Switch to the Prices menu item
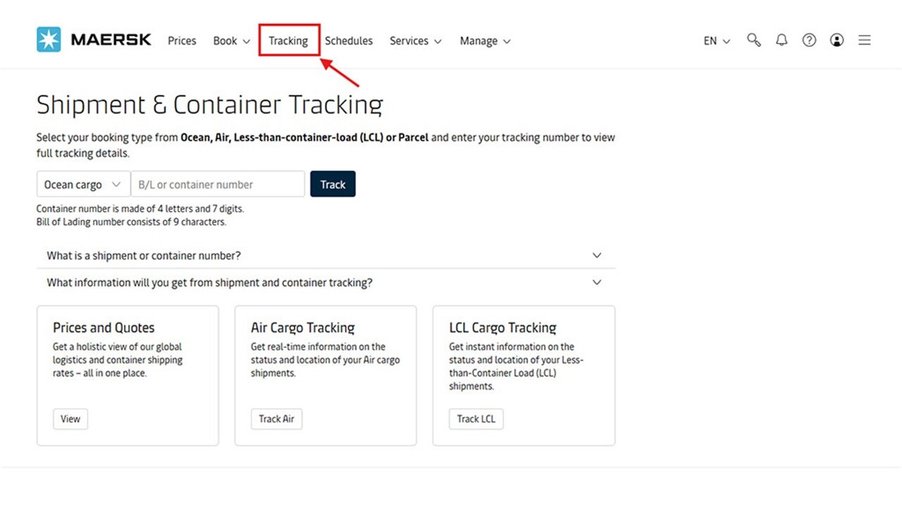 (x=181, y=41)
